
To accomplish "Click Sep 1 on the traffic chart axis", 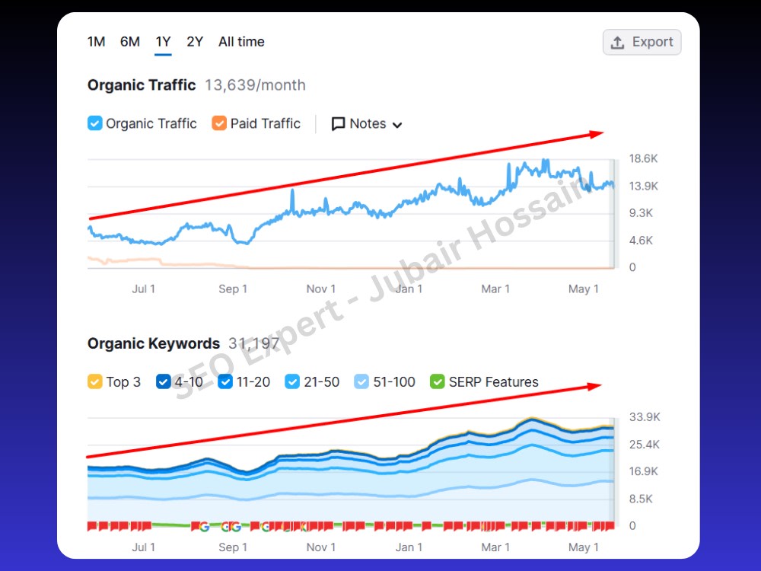I will click(233, 289).
